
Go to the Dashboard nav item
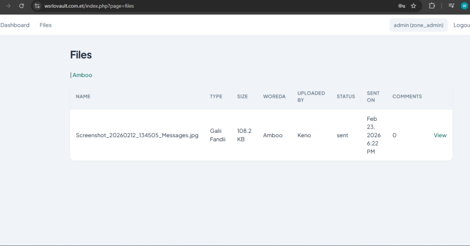coord(15,25)
